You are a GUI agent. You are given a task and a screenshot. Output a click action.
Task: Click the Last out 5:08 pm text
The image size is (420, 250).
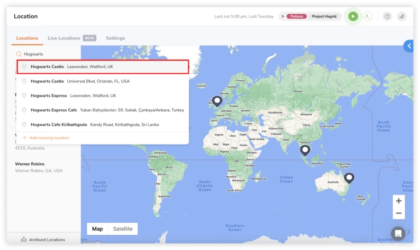pos(244,16)
